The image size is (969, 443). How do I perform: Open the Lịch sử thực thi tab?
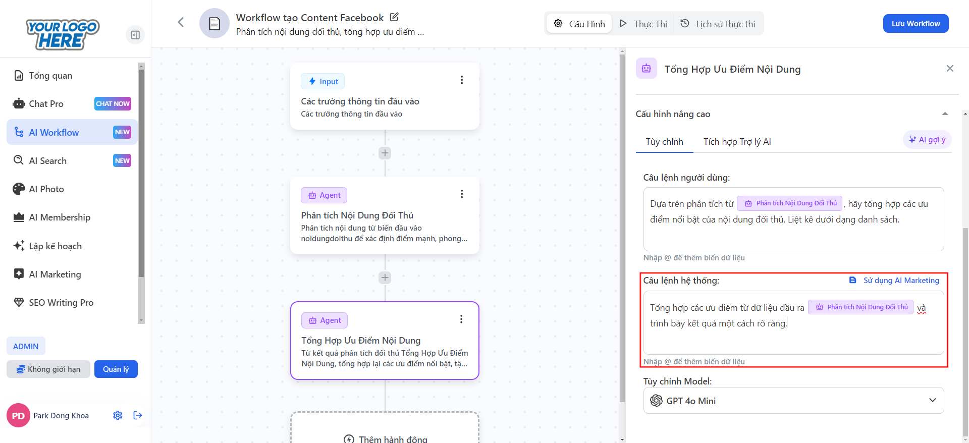pyautogui.click(x=718, y=24)
